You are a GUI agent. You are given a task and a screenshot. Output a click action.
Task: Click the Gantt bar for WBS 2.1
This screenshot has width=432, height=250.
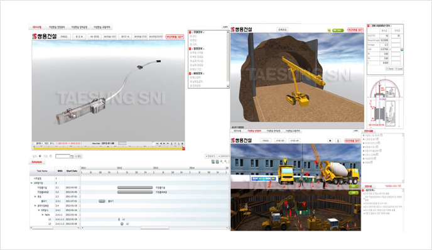click(x=135, y=187)
